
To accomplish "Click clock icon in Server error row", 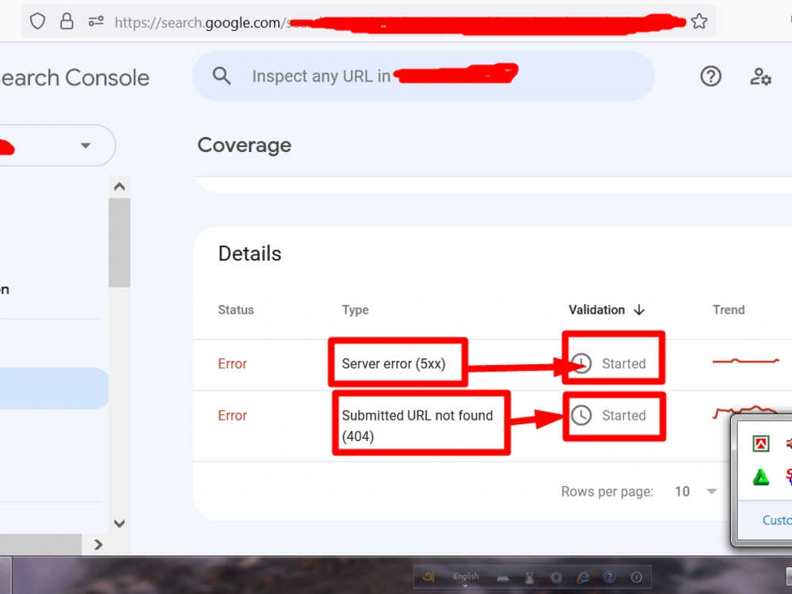I will tap(581, 364).
